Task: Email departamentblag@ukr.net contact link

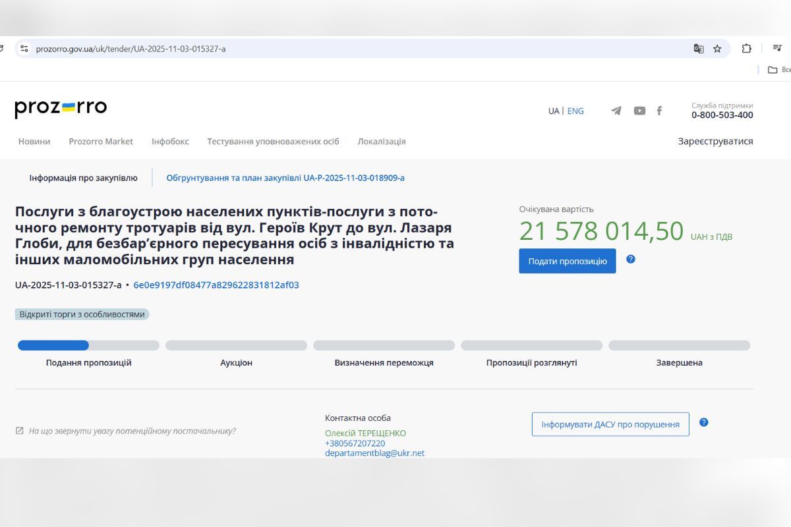Action: pos(374,453)
